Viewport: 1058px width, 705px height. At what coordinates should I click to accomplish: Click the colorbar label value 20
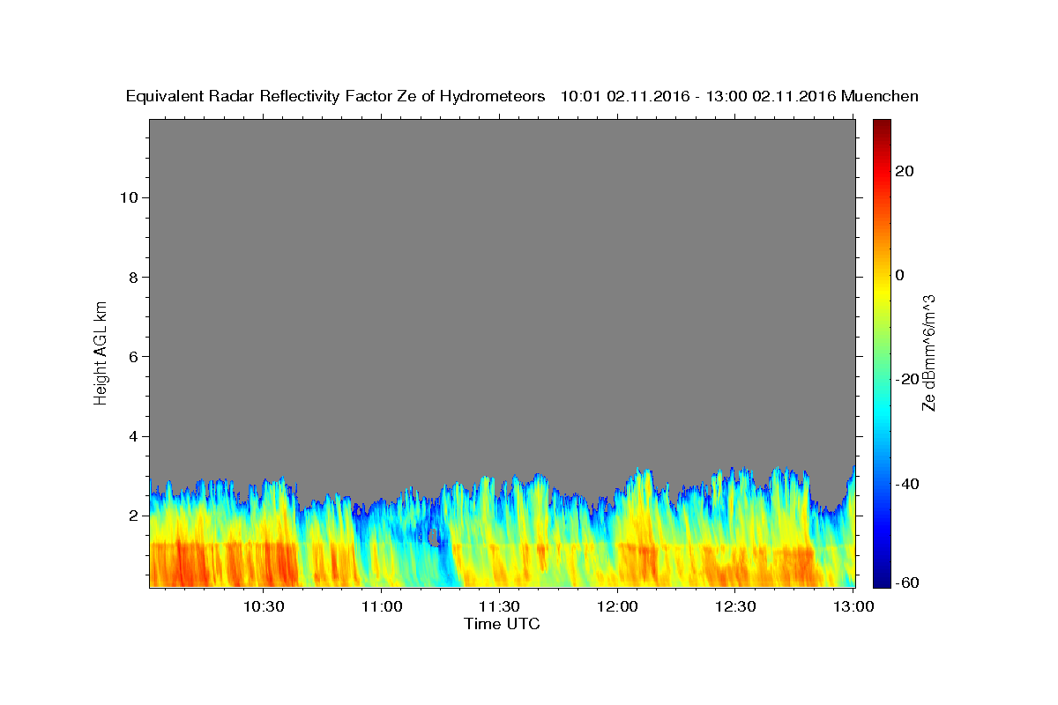[x=905, y=171]
